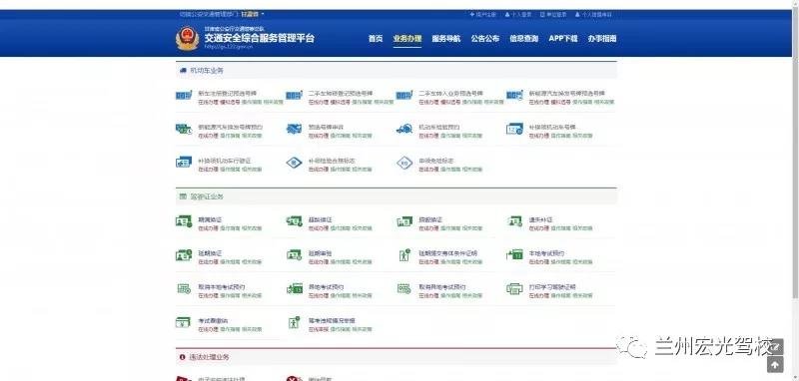
Task: Click the 驾驶证业务 section header
Action: [x=397, y=196]
